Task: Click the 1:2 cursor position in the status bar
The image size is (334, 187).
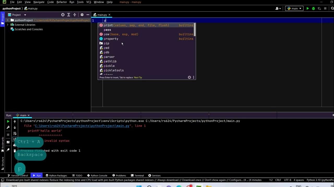Action: tap(271, 180)
